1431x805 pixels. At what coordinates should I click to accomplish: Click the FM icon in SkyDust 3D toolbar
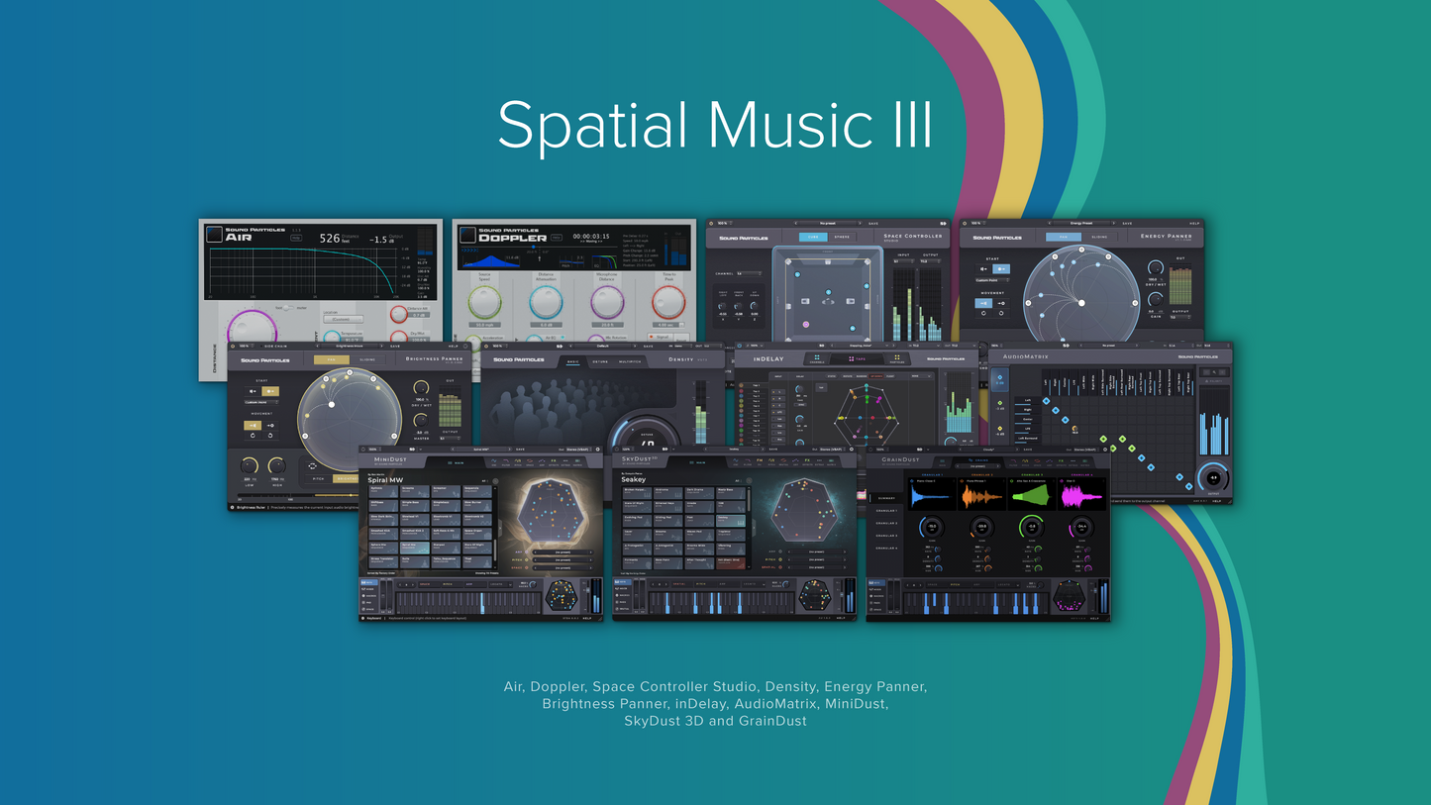[x=760, y=461]
